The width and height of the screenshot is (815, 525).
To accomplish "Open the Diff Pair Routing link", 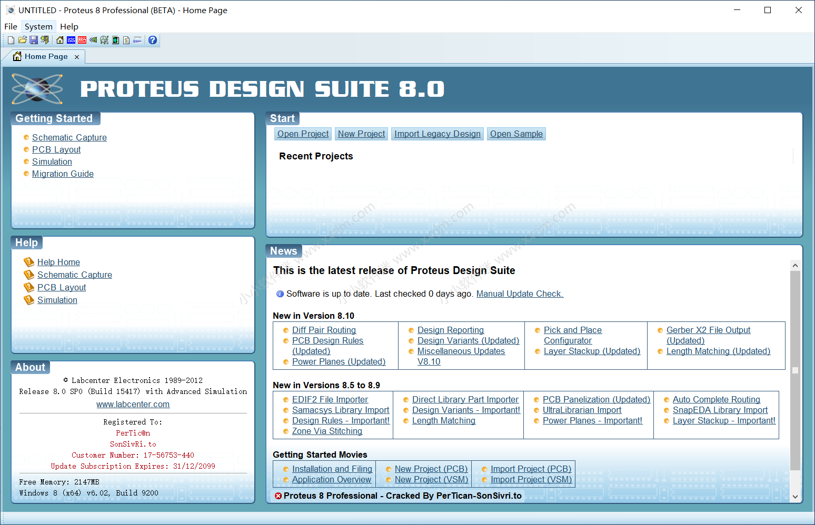I will pyautogui.click(x=324, y=330).
